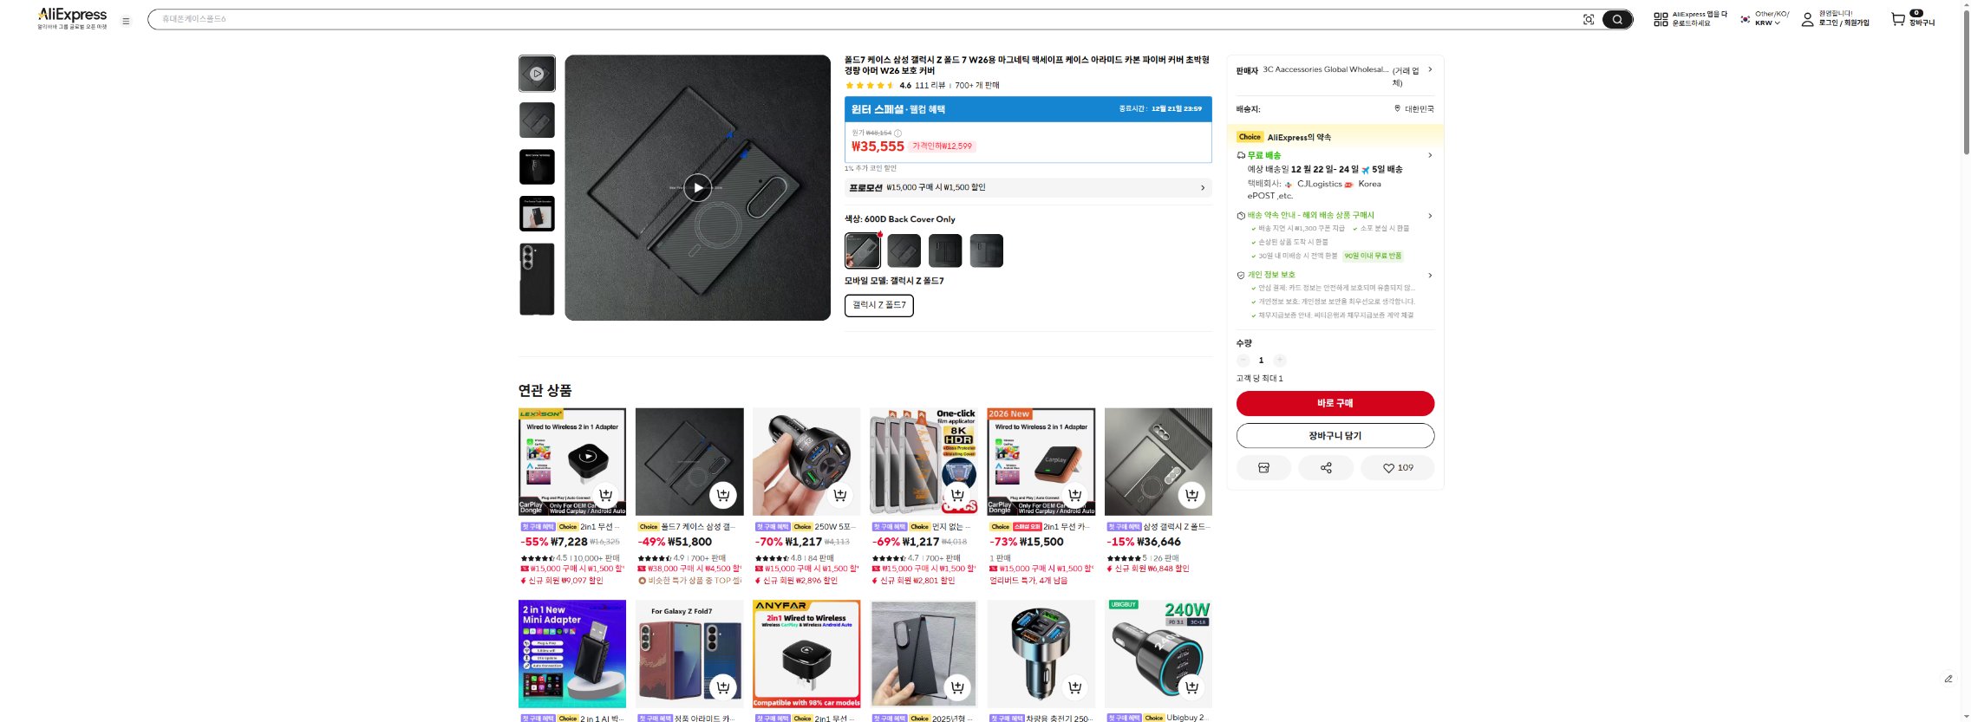
Task: Play the product video in main image
Action: (697, 187)
